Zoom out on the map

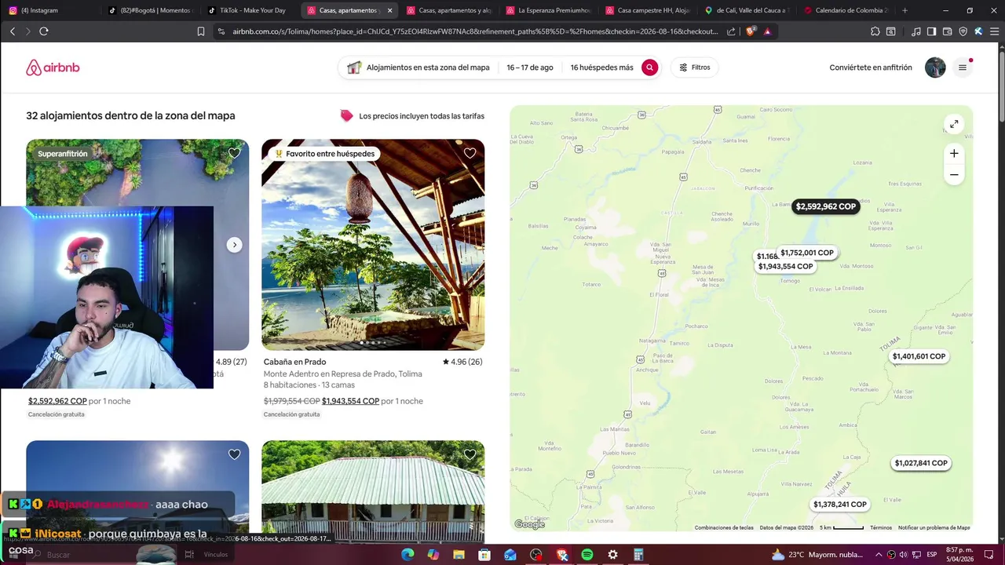(954, 175)
